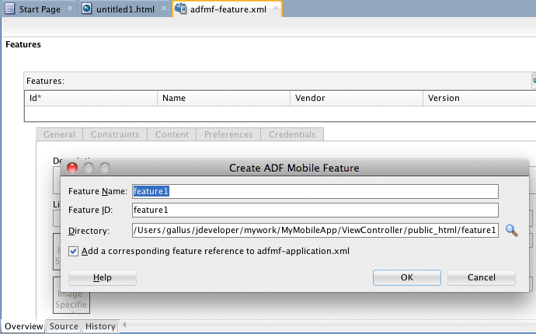Close the untitled1.html tab
The image size is (536, 334).
coord(164,9)
